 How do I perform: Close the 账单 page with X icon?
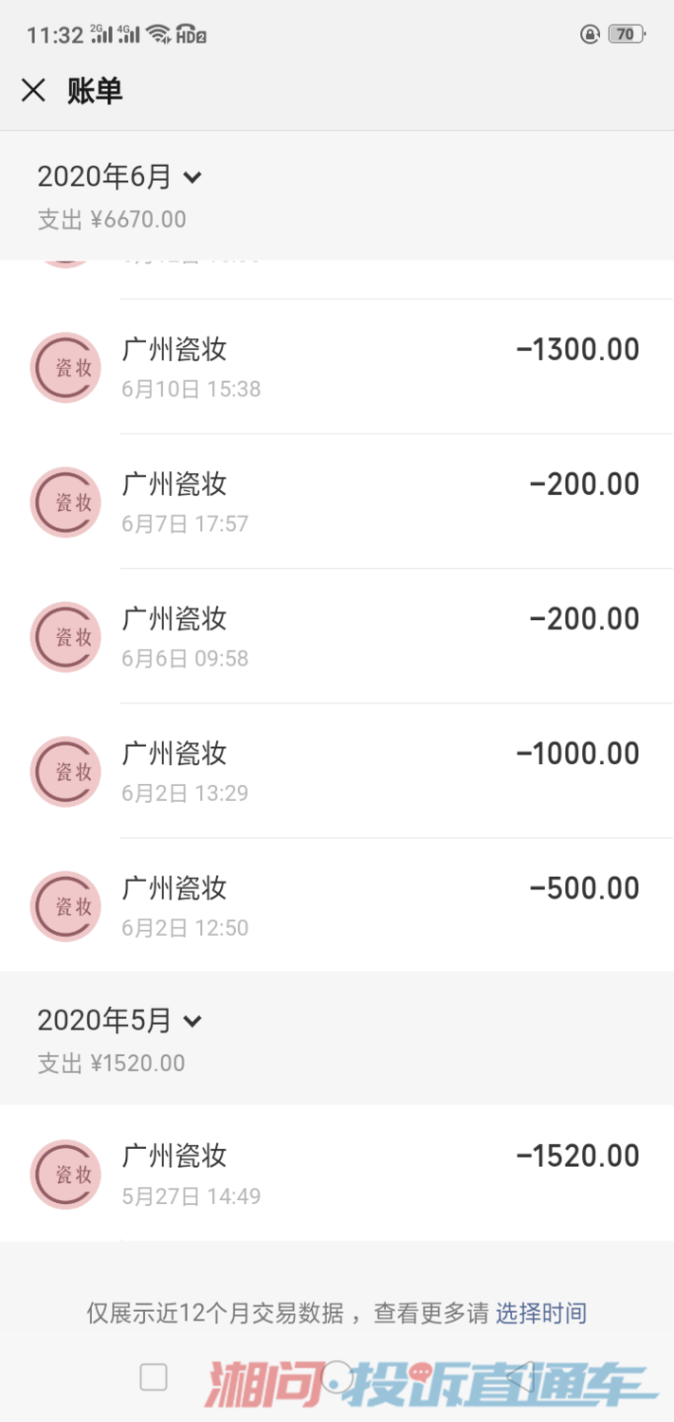tap(33, 90)
